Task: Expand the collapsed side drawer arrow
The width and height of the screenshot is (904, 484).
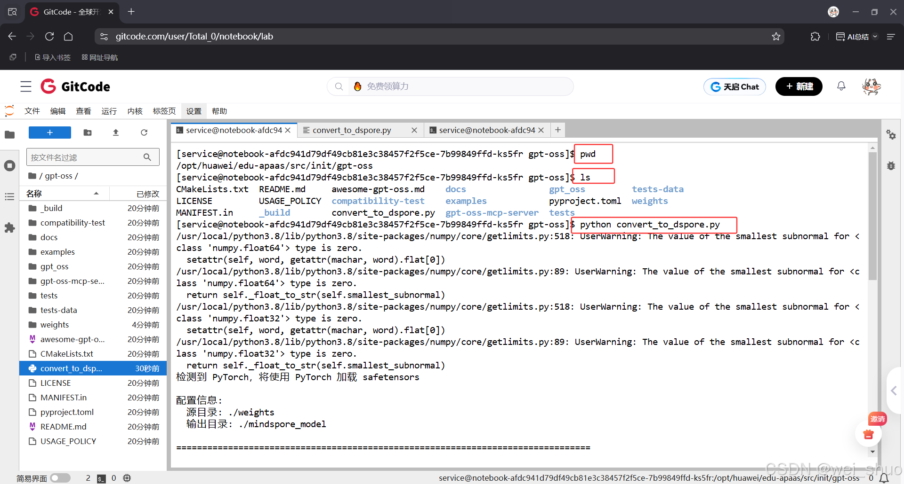Action: point(894,390)
